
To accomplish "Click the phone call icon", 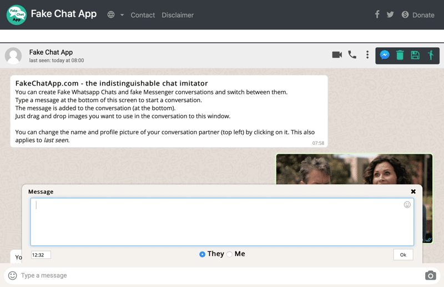I will (x=352, y=54).
